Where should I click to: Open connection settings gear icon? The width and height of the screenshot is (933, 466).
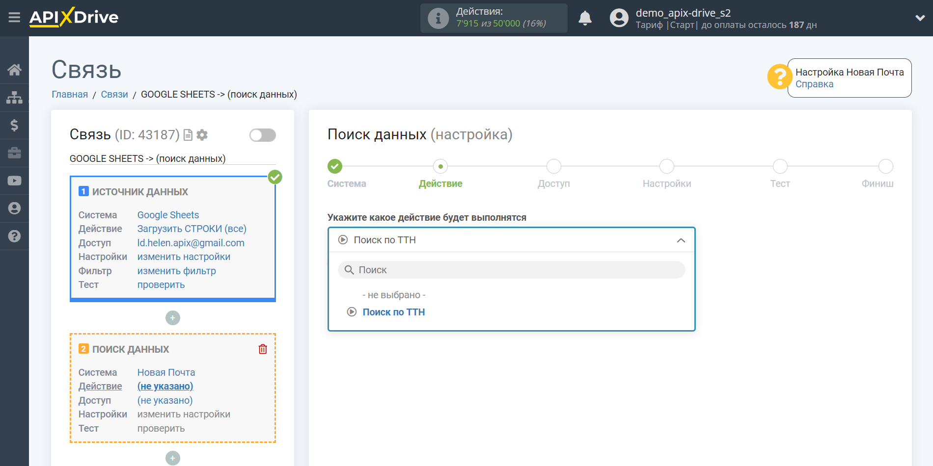[202, 135]
